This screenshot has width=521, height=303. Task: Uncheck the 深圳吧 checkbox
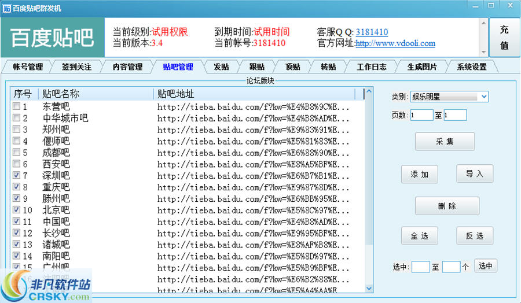pyautogui.click(x=16, y=175)
